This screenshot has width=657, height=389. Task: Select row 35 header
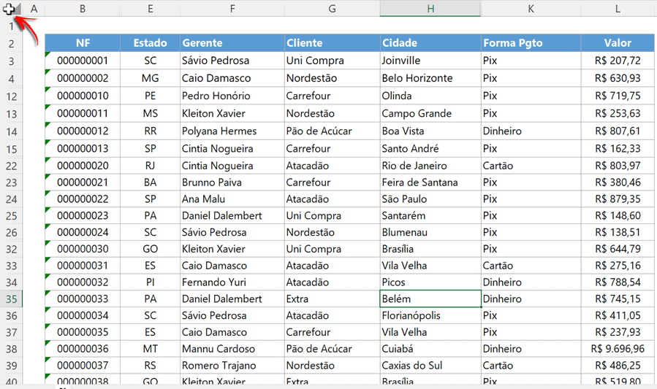coord(11,299)
